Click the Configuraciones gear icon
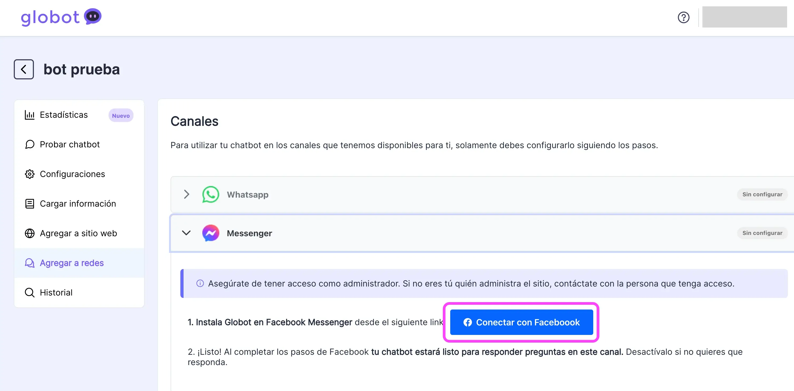794x391 pixels. 29,174
